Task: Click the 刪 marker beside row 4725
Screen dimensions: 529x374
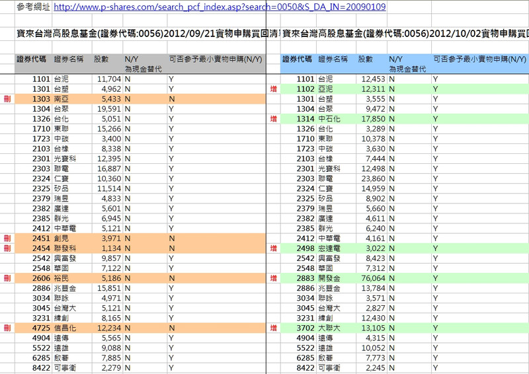Action: (x=7, y=328)
